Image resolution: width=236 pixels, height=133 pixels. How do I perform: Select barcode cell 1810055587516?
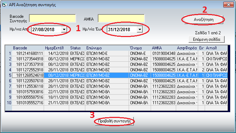point(28,97)
